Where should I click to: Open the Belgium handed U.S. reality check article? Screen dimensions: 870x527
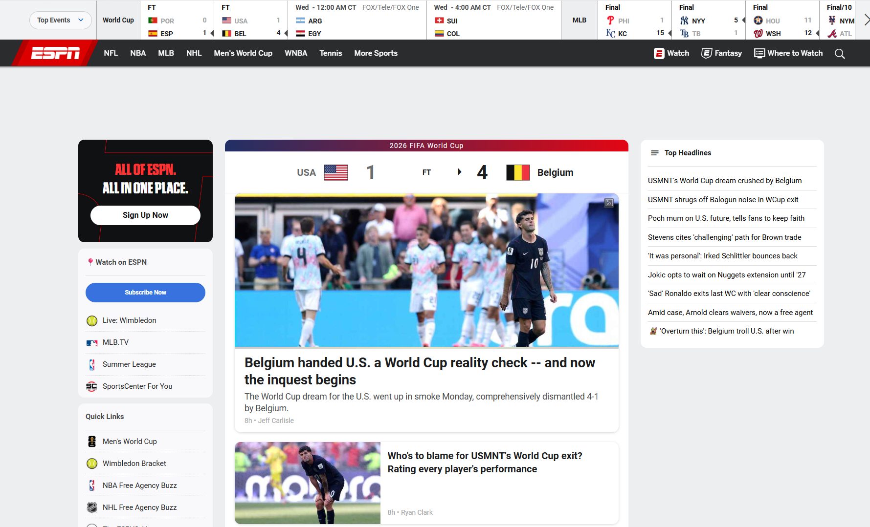[420, 371]
